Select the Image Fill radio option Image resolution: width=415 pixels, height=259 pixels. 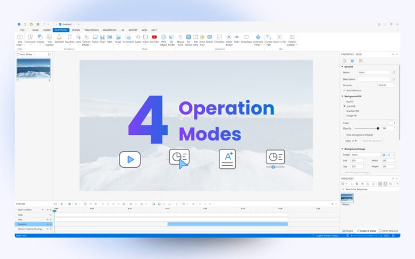(345, 116)
